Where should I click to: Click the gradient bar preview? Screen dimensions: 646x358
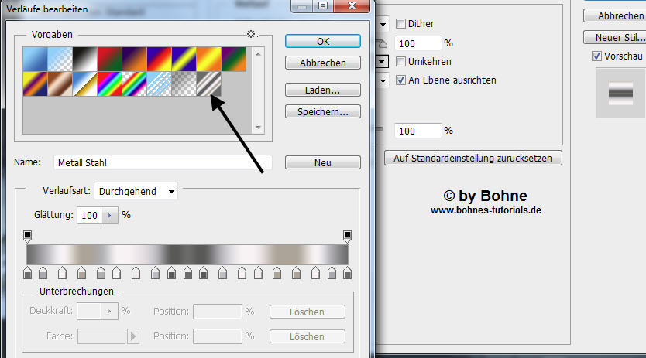(187, 255)
